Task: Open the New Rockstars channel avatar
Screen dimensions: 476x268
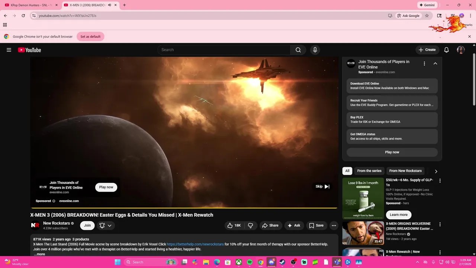Action: [x=35, y=225]
